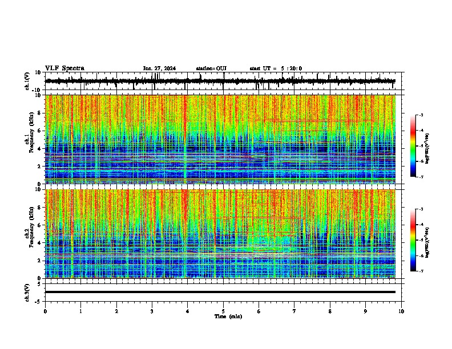Click time-axis tick label "9"

tap(365, 311)
